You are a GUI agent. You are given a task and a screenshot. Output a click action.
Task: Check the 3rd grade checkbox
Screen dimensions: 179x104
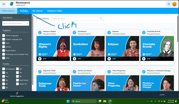click(x=4, y=80)
